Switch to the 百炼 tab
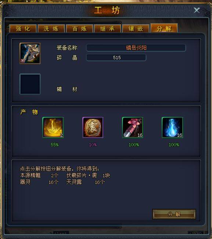 pyautogui.click(x=79, y=29)
